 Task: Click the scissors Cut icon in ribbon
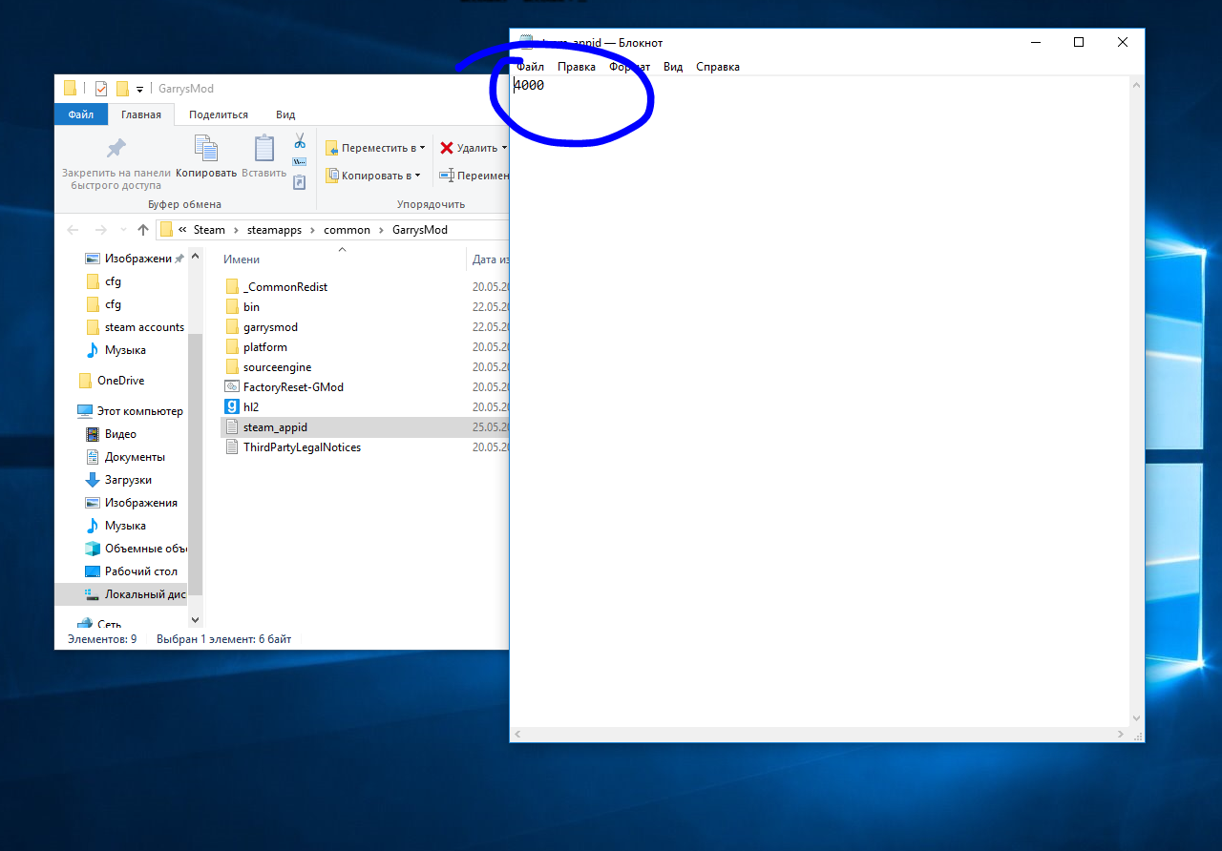(x=300, y=141)
